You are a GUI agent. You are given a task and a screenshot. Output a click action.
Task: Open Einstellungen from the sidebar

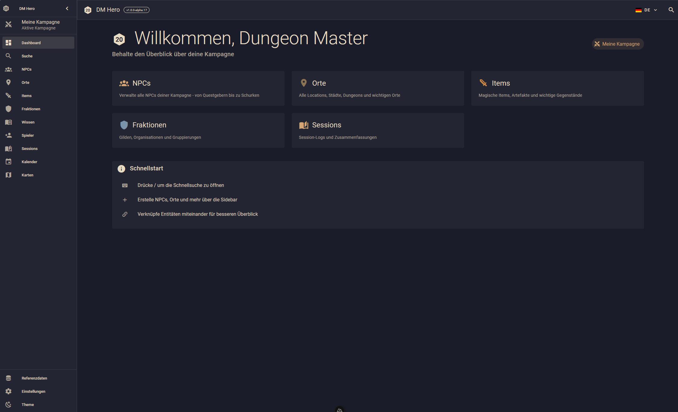pyautogui.click(x=33, y=391)
